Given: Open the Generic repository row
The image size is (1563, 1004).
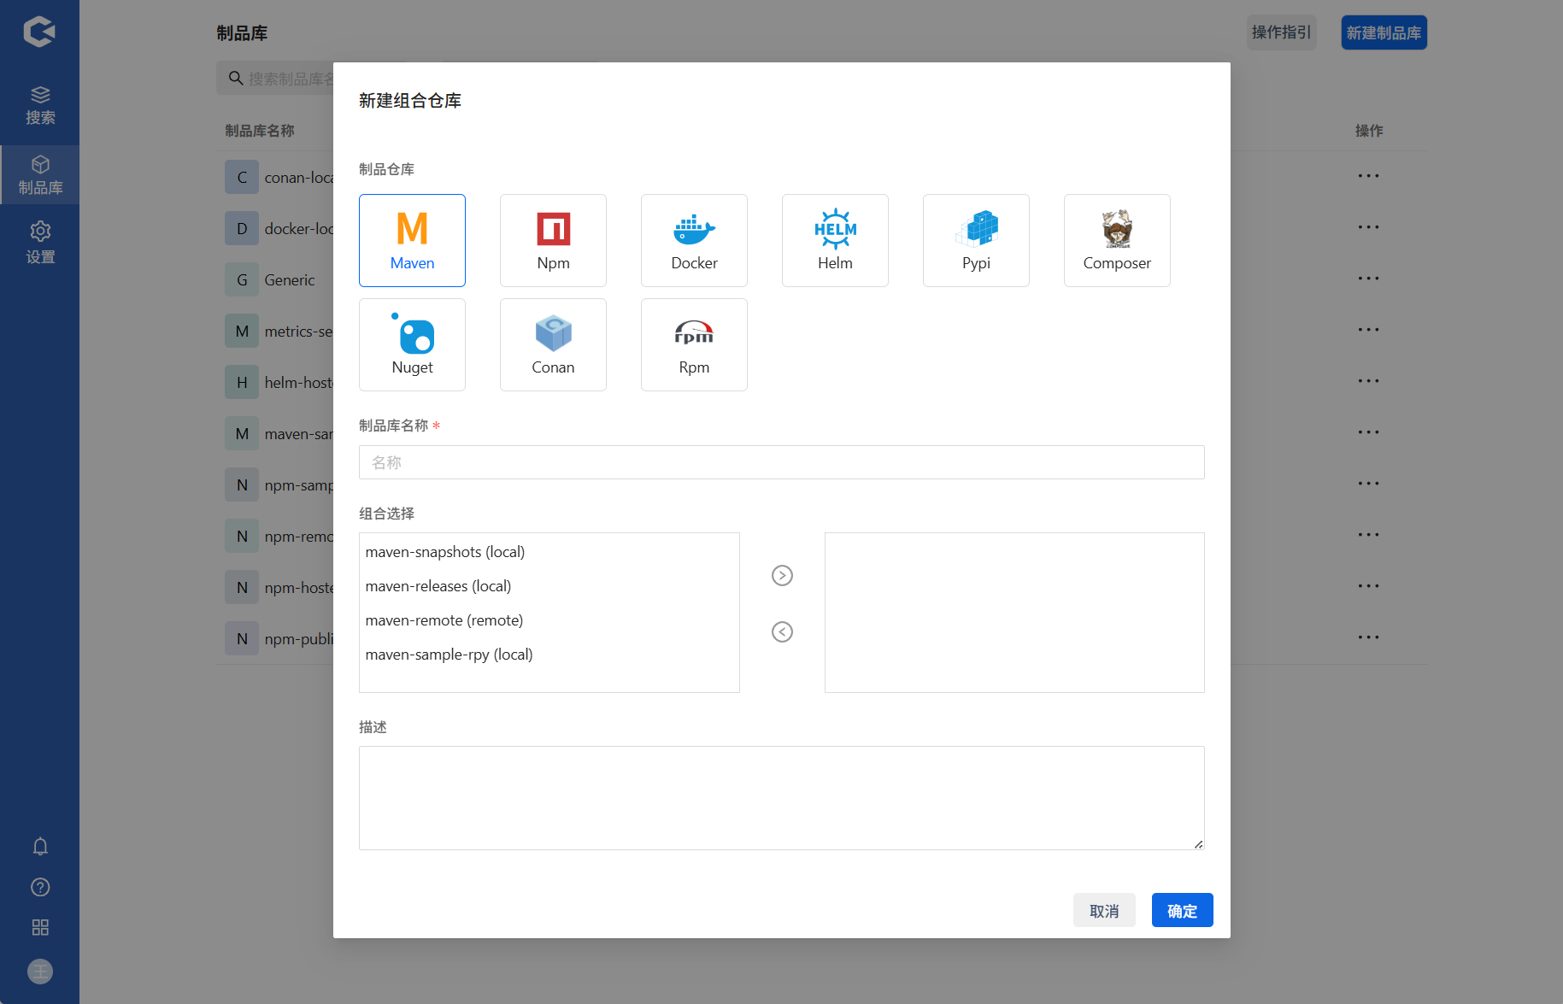Looking at the screenshot, I should [274, 279].
